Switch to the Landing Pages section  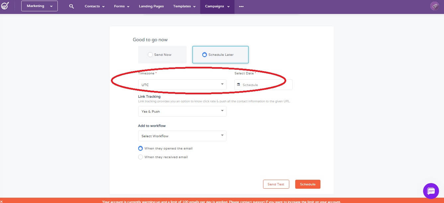pos(151,6)
